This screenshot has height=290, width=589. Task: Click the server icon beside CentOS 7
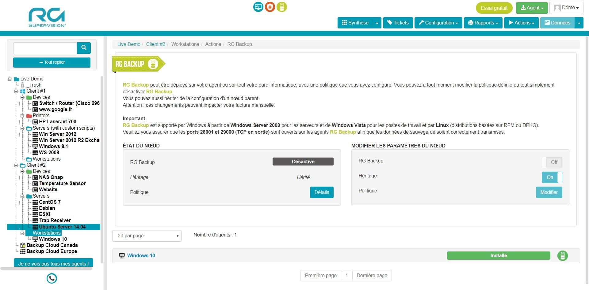35,202
